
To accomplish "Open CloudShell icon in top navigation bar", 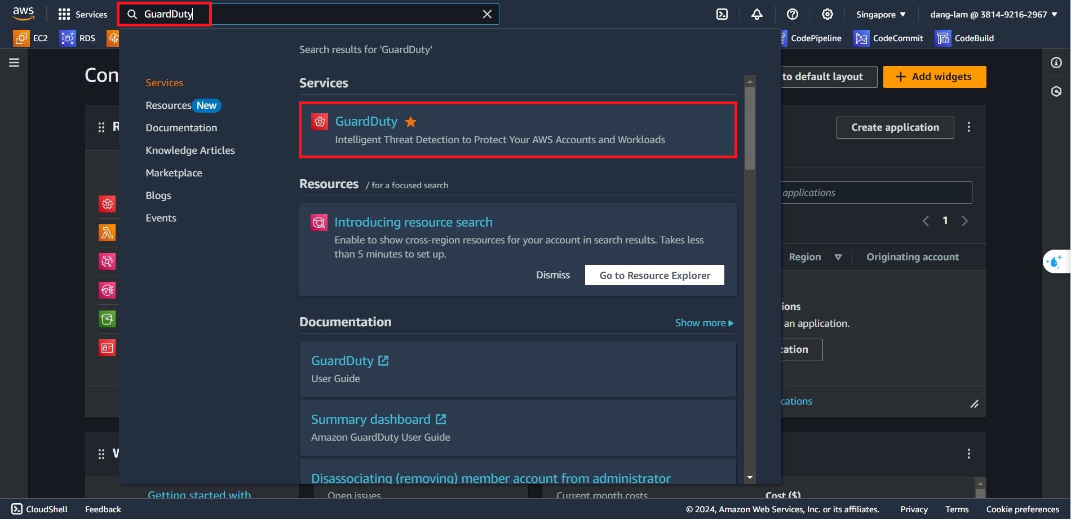I will pos(722,14).
